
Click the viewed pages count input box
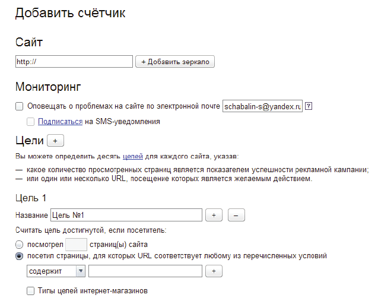coord(75,244)
